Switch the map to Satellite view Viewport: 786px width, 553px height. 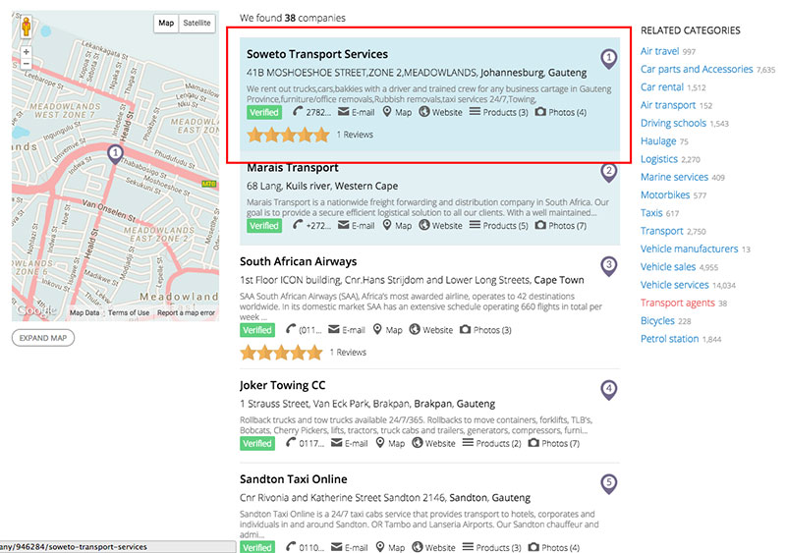coord(197,23)
